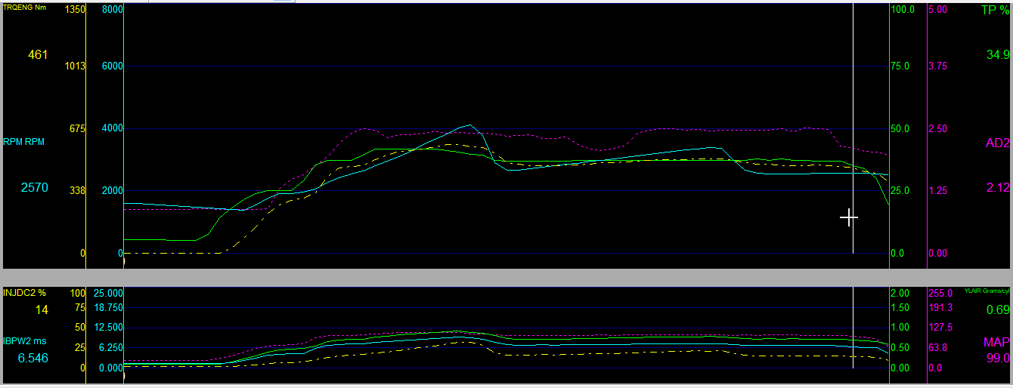Click the MAP reading 99.0
Screen dimensions: 1013x388
[998, 358]
